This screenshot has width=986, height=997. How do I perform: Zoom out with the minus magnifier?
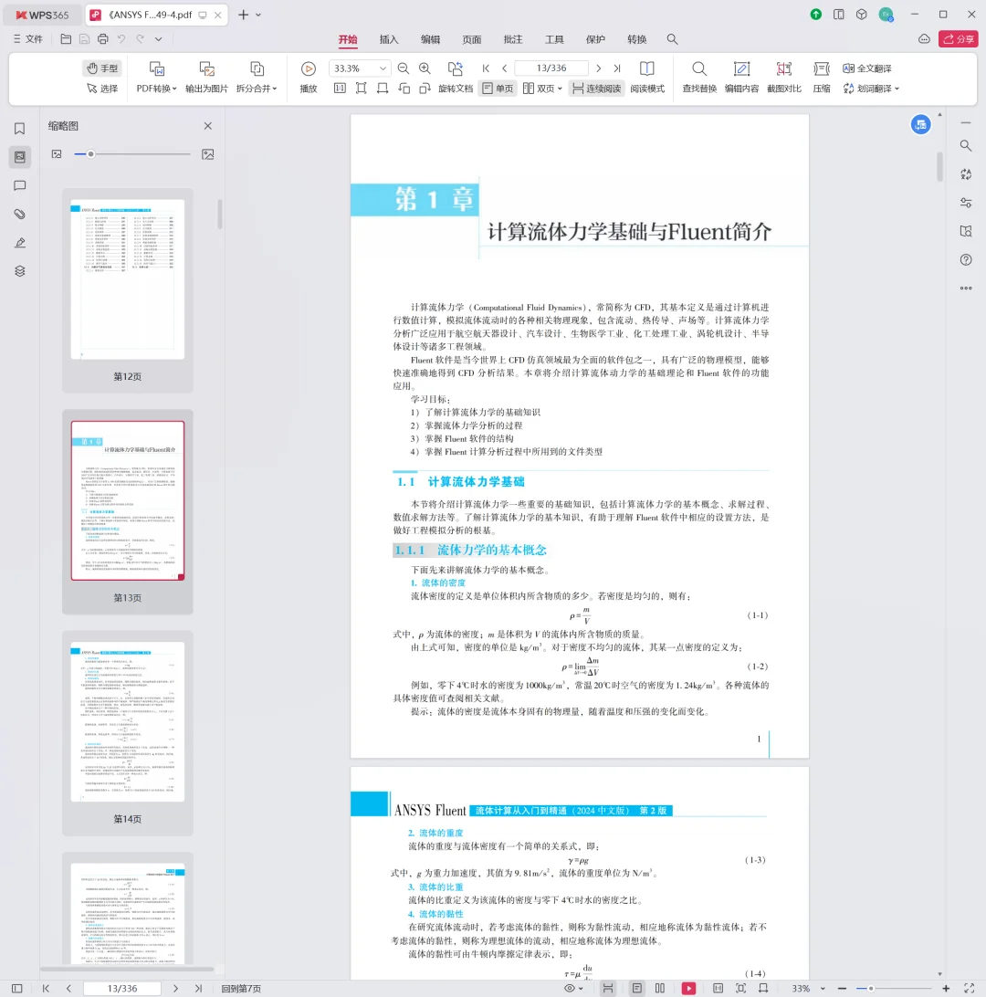pos(403,68)
